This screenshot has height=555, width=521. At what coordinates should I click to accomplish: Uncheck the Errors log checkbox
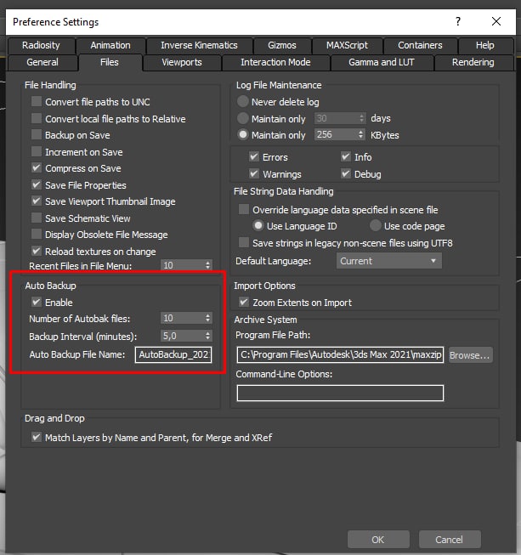tap(254, 156)
